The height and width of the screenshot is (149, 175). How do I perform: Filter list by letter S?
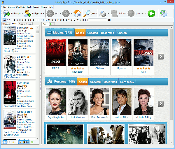pyautogui.click(x=66, y=20)
